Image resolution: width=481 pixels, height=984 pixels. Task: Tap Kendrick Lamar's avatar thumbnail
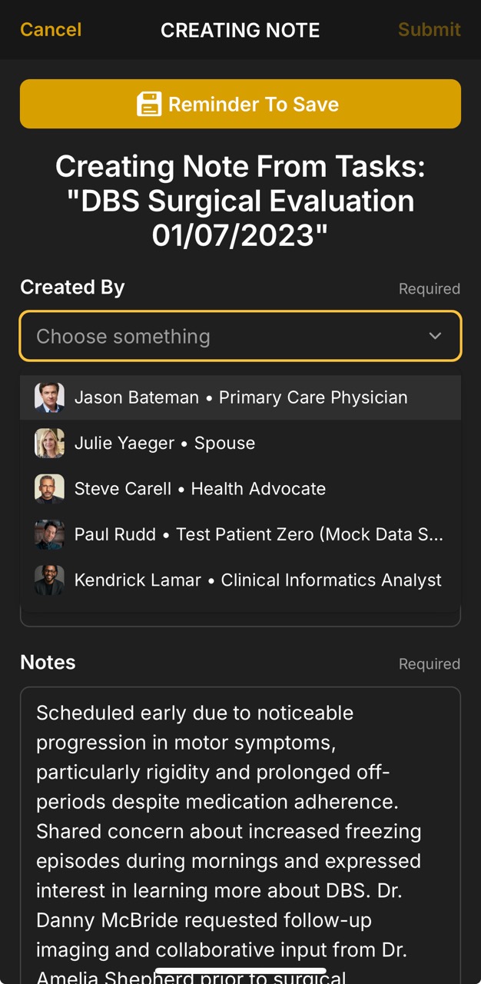pyautogui.click(x=49, y=579)
